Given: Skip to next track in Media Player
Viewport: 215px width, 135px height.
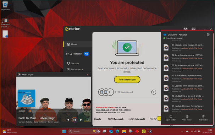Looking at the screenshot, I should click(81, 120).
